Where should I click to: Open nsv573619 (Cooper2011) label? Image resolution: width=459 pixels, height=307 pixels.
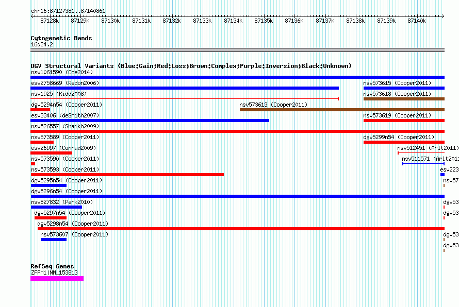(397, 115)
